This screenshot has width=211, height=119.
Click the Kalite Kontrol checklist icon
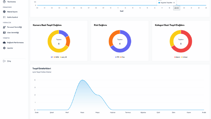point(4,17)
